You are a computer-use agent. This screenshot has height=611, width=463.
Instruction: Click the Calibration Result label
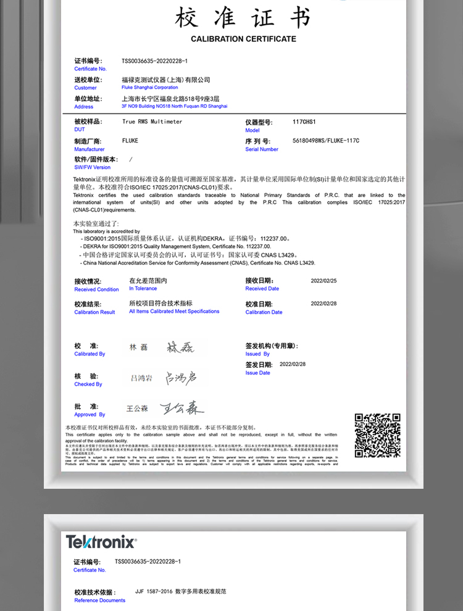click(x=94, y=312)
